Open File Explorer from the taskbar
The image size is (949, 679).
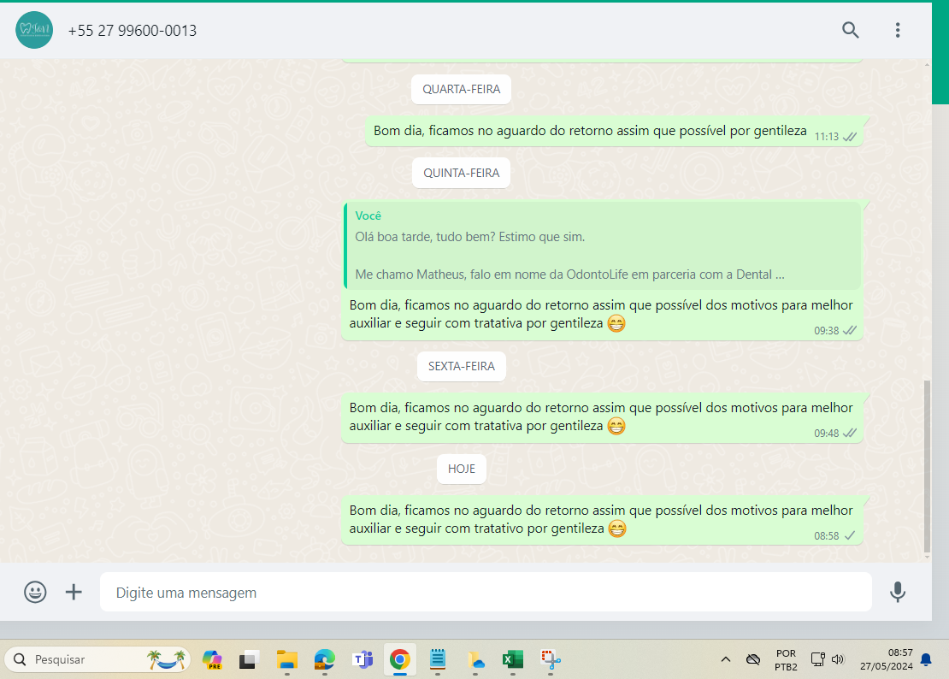coord(286,659)
